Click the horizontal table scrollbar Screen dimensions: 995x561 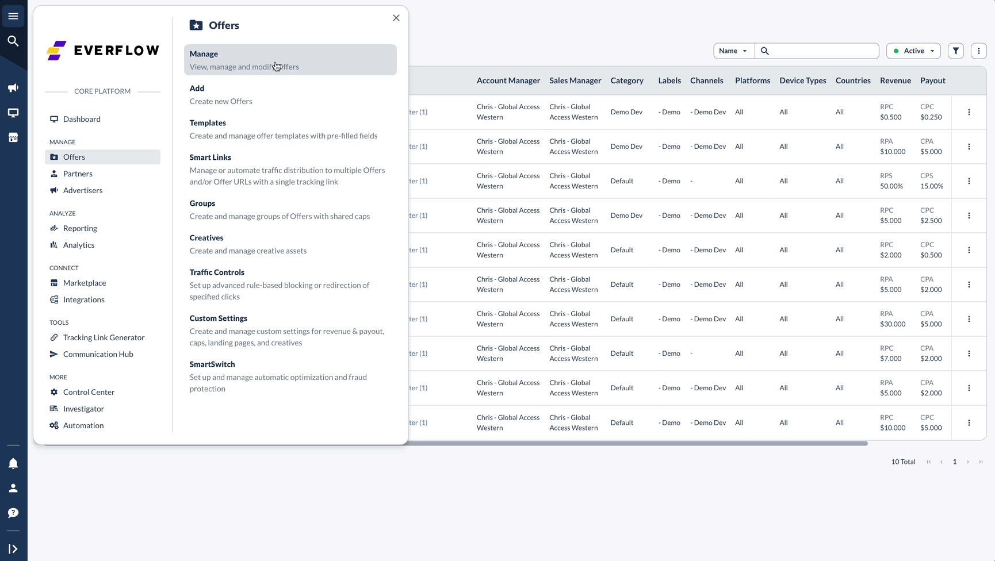coord(638,443)
